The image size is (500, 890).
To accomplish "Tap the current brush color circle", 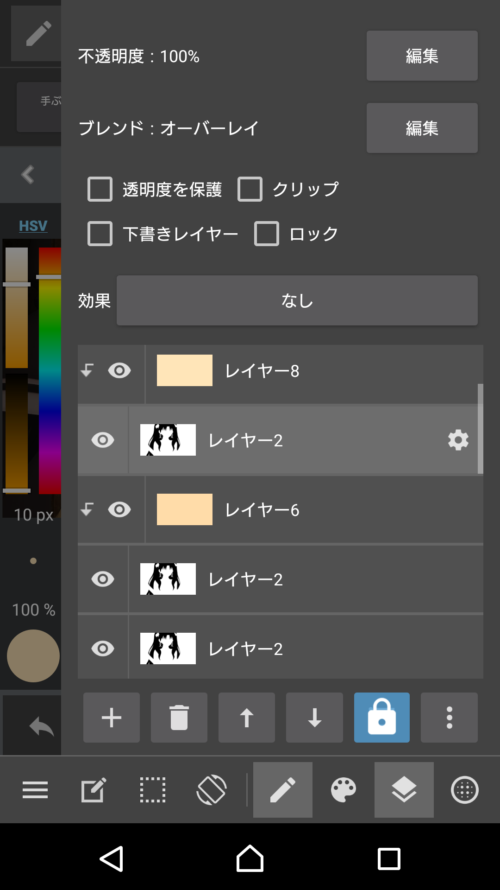I will click(33, 655).
